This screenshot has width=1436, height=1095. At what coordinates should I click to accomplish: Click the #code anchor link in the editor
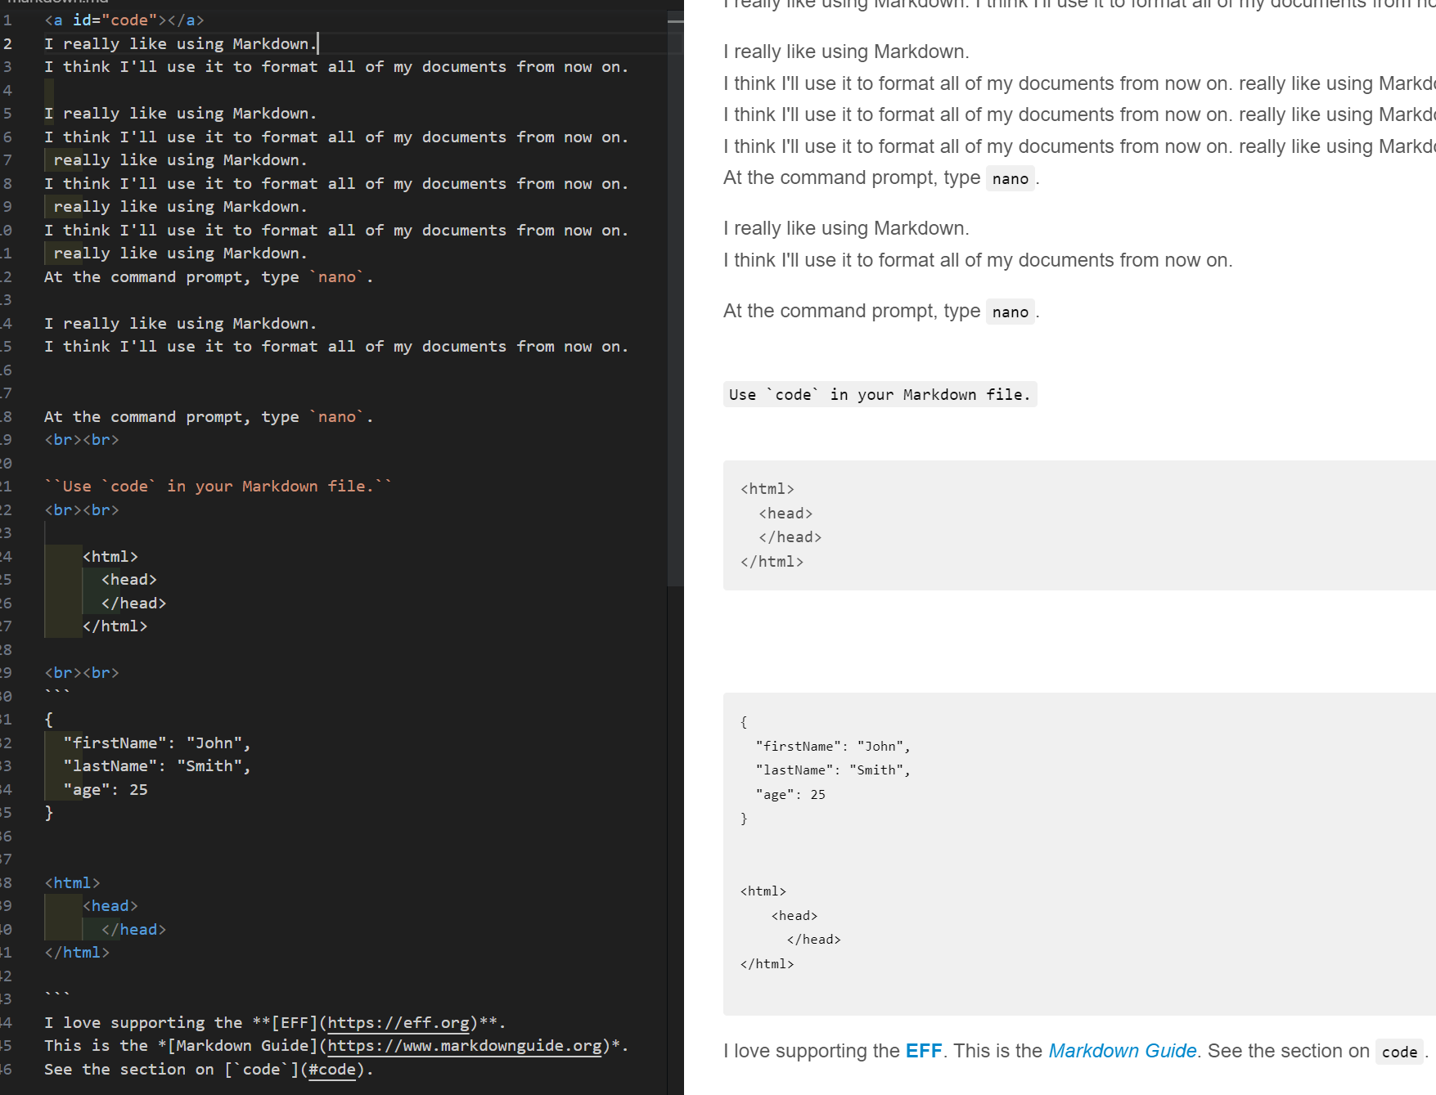coord(332,1070)
